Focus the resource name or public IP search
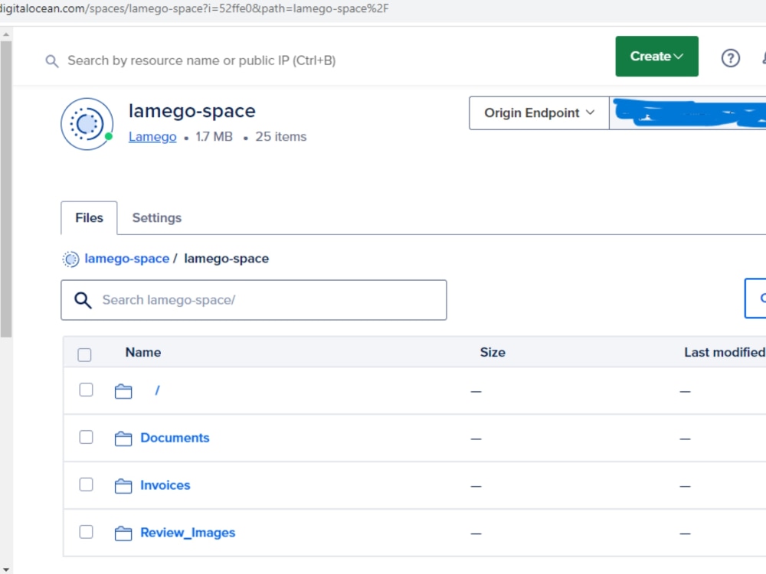The height and width of the screenshot is (574, 766). tap(201, 60)
